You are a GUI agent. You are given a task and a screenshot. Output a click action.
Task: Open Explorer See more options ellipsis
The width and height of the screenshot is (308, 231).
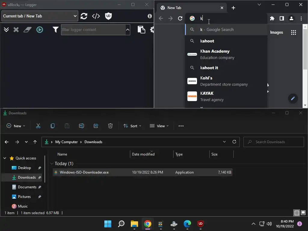181,126
